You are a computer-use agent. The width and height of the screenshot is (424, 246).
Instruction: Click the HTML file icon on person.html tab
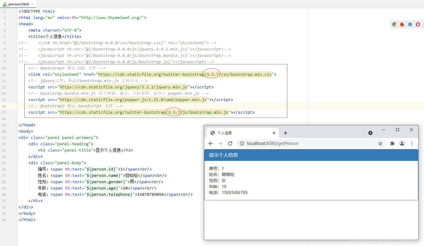5,4
